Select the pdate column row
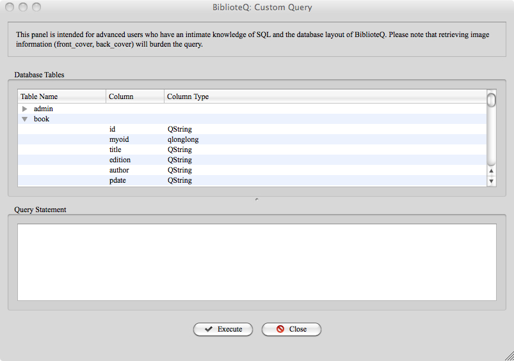 [252, 180]
